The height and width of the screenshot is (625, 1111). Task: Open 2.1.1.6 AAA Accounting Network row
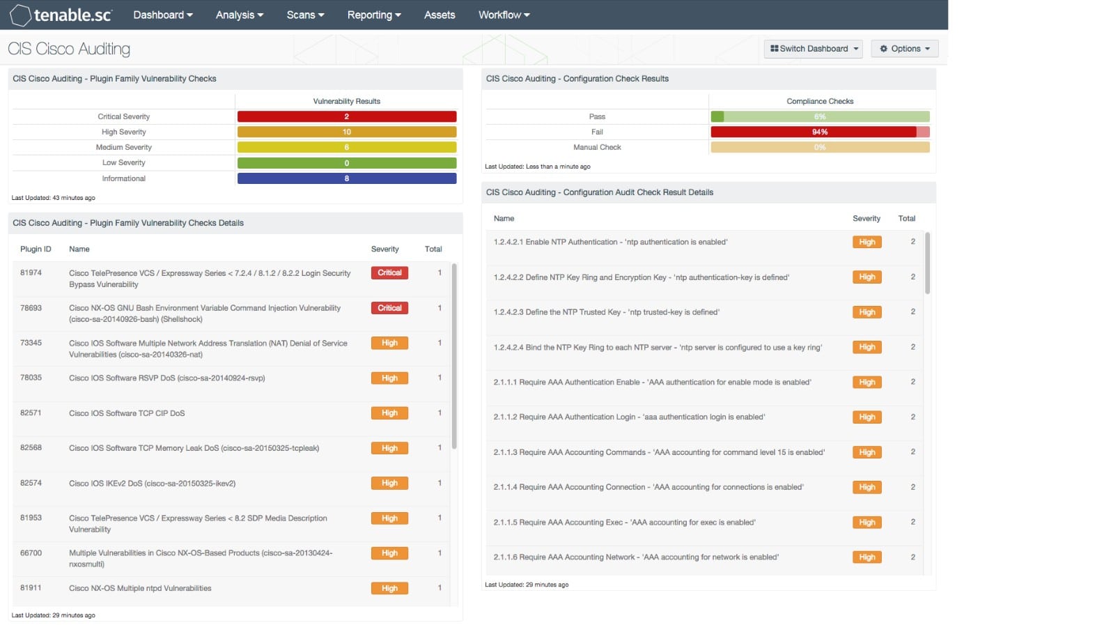tap(704, 560)
